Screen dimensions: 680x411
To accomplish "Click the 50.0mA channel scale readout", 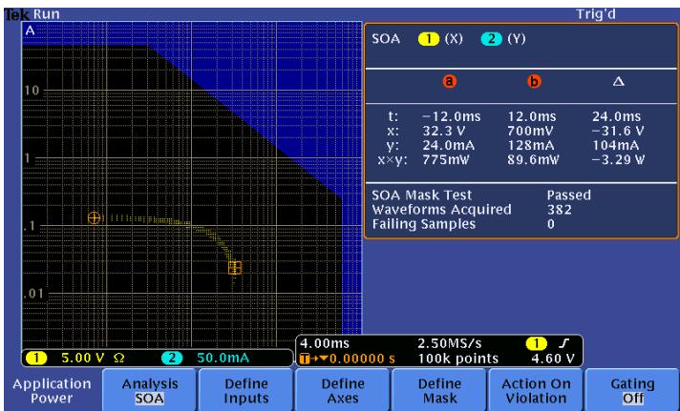I will [x=223, y=359].
